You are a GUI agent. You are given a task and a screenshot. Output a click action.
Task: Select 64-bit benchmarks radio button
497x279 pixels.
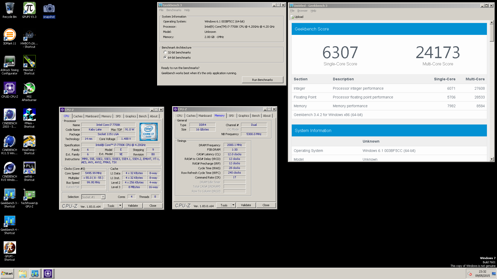[165, 58]
